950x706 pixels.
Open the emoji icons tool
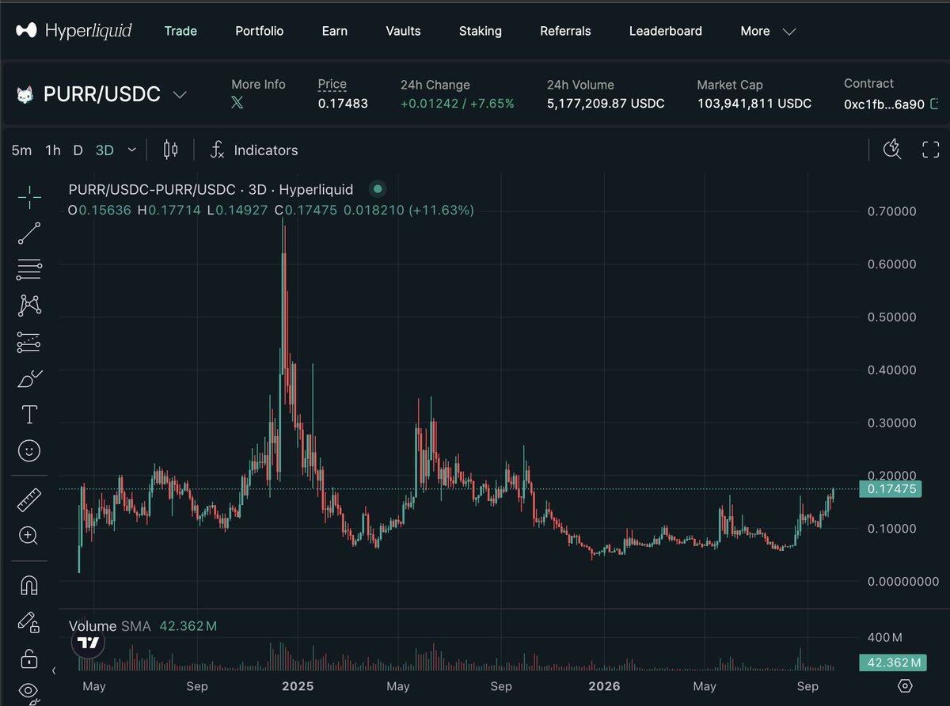29,451
